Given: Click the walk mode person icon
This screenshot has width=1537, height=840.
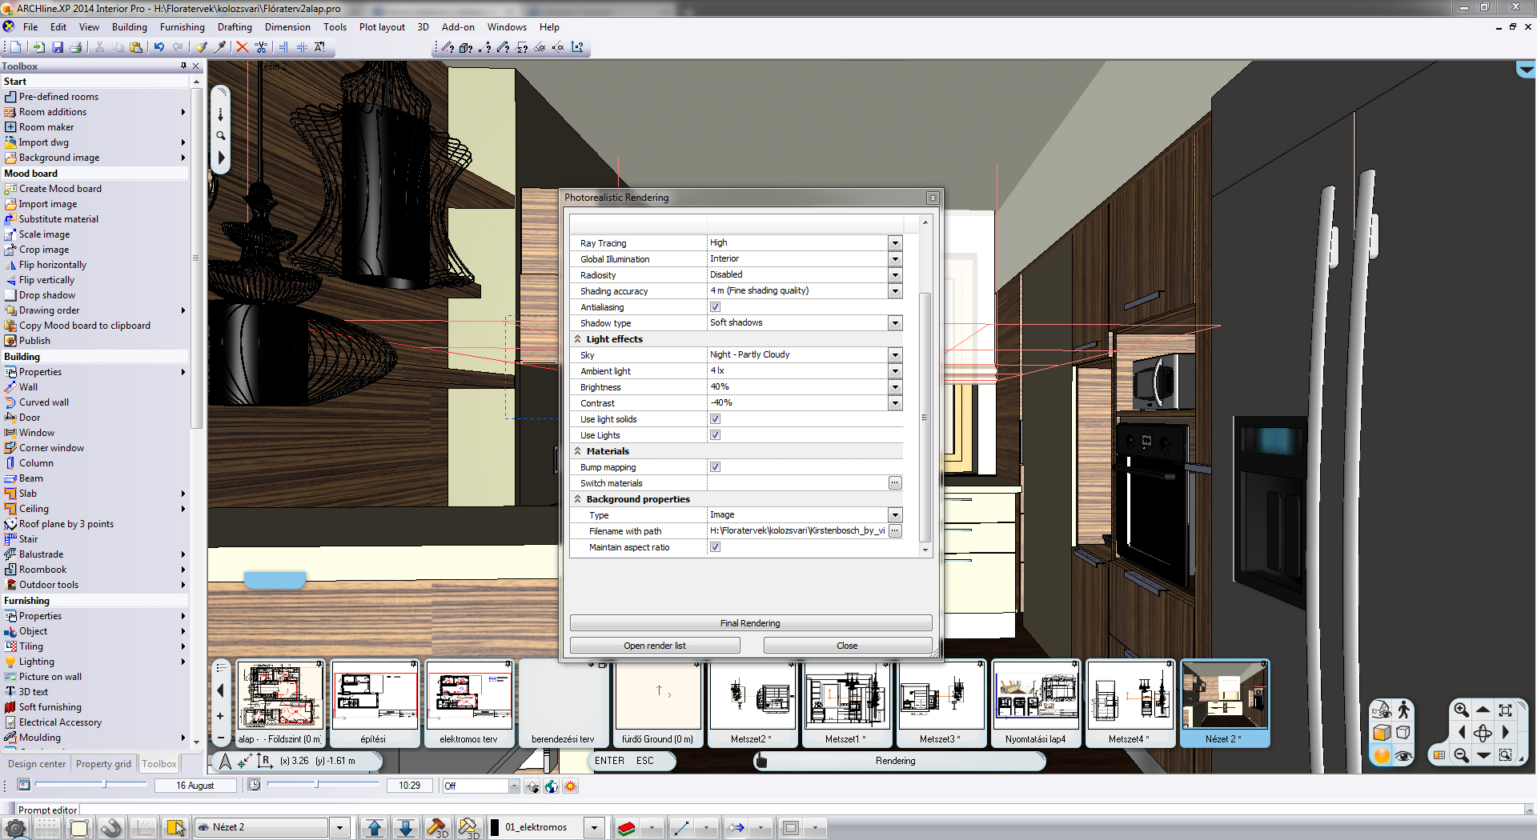Looking at the screenshot, I should point(1403,710).
